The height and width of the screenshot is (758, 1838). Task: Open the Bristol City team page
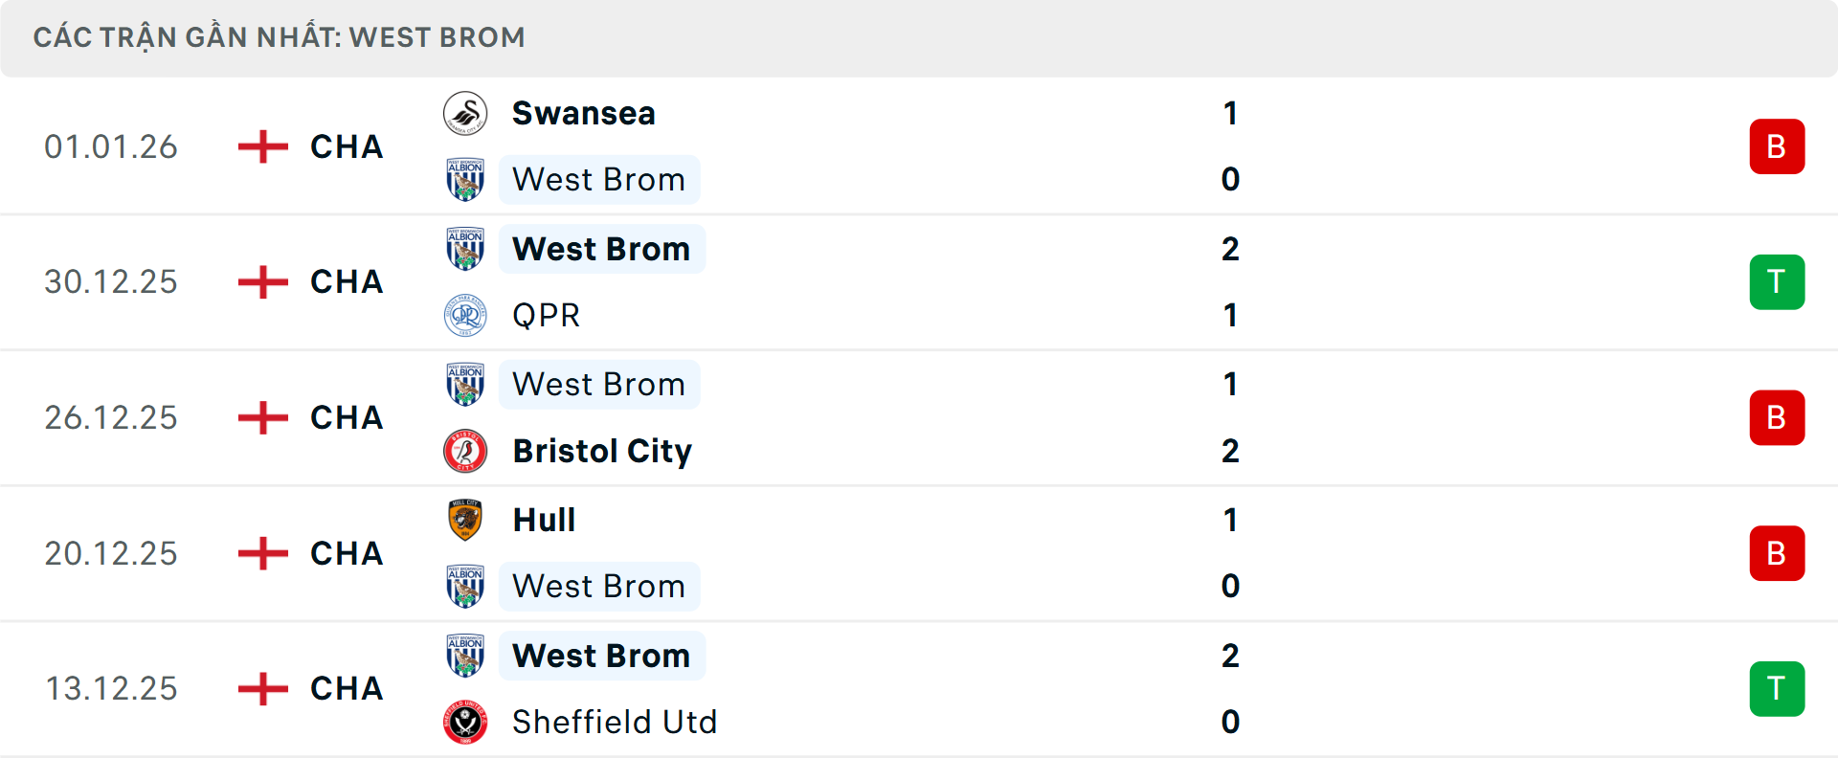click(x=602, y=451)
